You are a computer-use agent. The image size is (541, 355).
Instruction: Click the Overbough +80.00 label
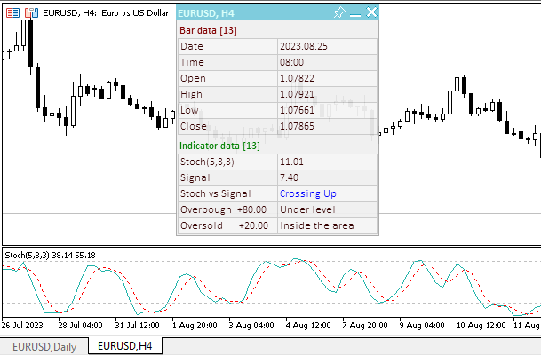coord(223,209)
